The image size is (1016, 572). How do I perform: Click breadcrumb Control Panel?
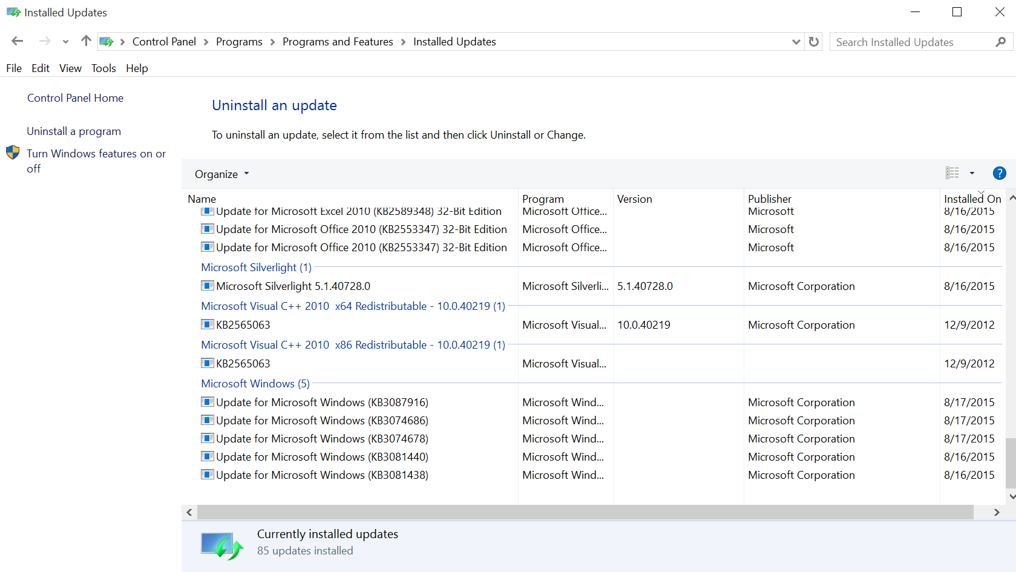coord(164,42)
